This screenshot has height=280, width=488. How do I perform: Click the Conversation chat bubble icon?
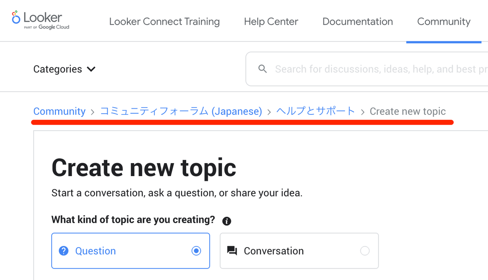(x=232, y=251)
